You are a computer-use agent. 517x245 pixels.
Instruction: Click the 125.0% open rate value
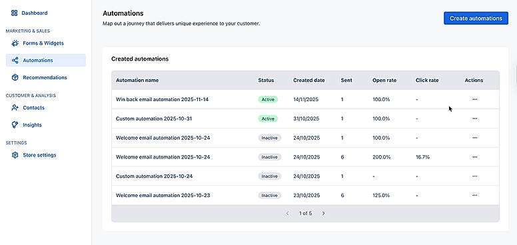coord(381,195)
